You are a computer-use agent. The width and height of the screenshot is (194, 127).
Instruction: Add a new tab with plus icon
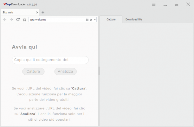pyautogui.click(x=43, y=12)
